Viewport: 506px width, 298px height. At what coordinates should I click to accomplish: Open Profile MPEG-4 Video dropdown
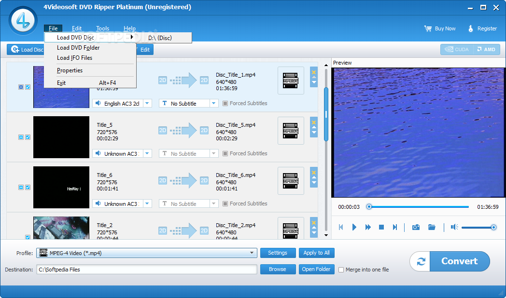(252, 253)
